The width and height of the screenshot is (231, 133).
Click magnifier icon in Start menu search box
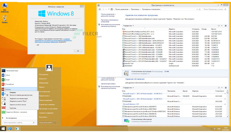34,123
